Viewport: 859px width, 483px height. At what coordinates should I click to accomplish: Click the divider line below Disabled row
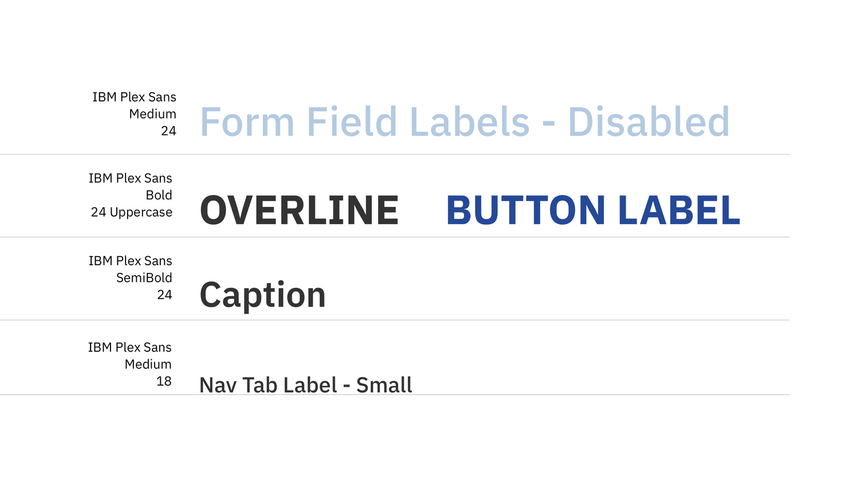(x=395, y=155)
